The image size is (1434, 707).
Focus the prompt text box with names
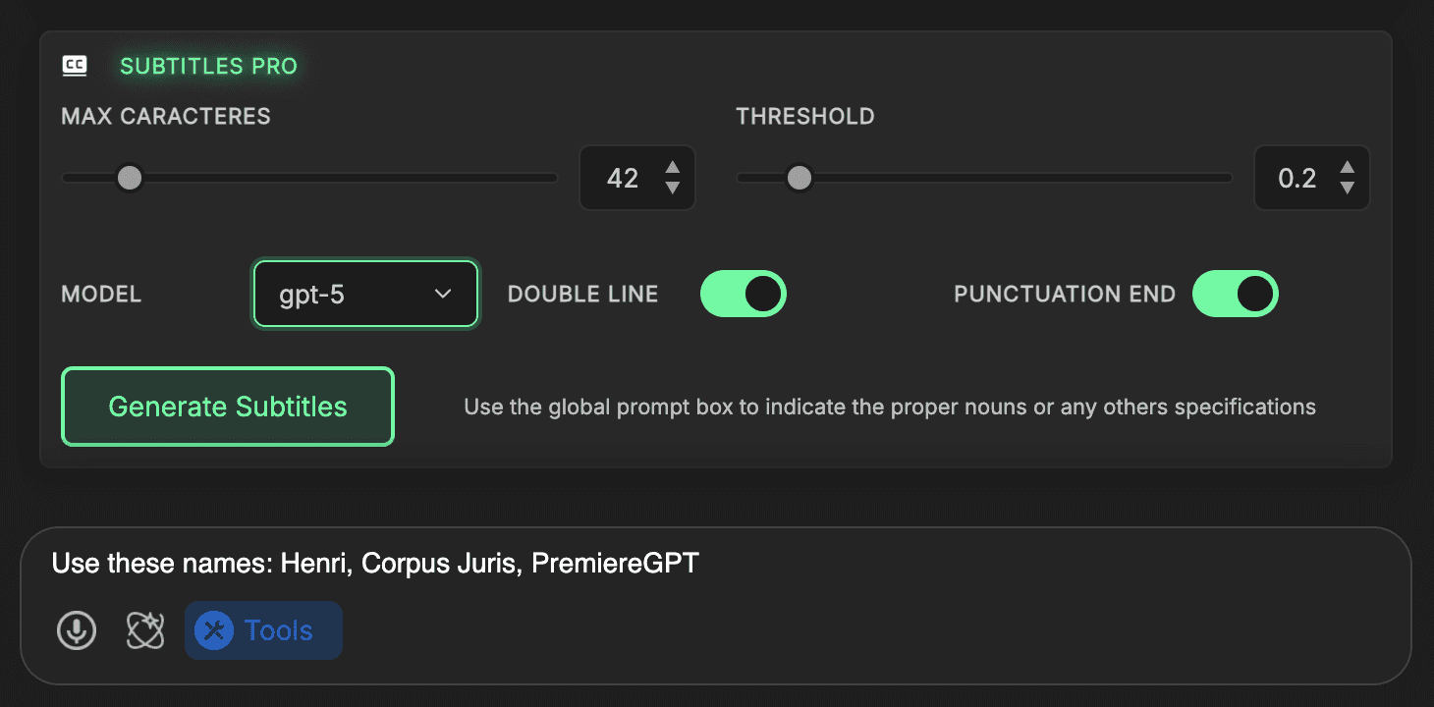click(x=688, y=564)
